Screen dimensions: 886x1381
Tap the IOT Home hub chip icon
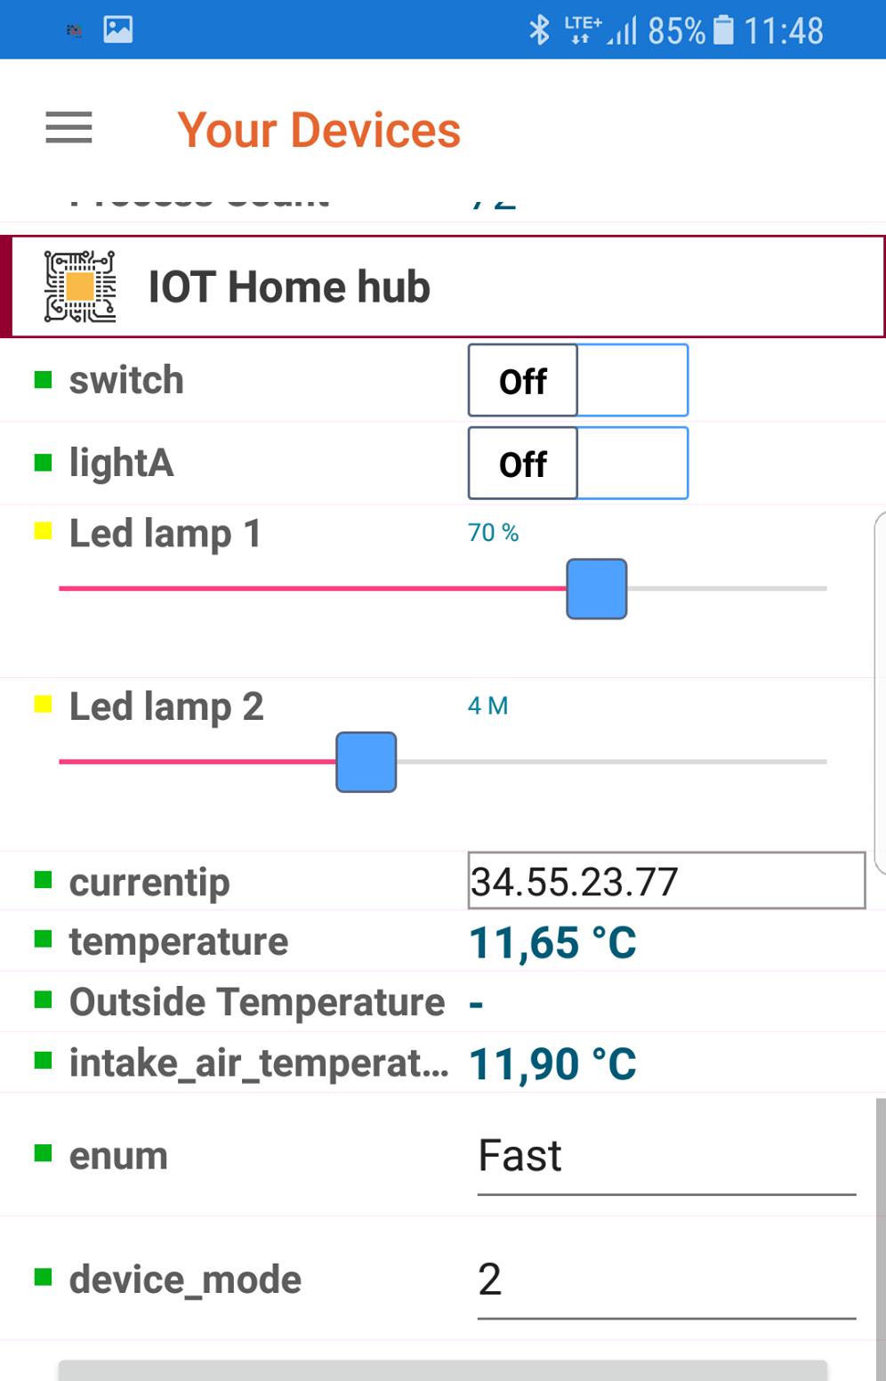pyautogui.click(x=80, y=287)
